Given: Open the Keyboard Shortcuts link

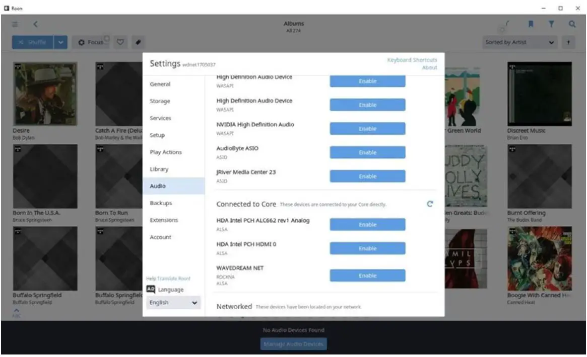Looking at the screenshot, I should tap(412, 60).
